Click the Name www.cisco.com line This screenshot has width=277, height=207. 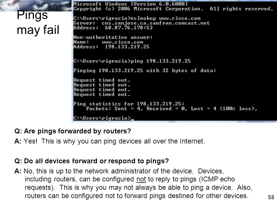click(108, 42)
